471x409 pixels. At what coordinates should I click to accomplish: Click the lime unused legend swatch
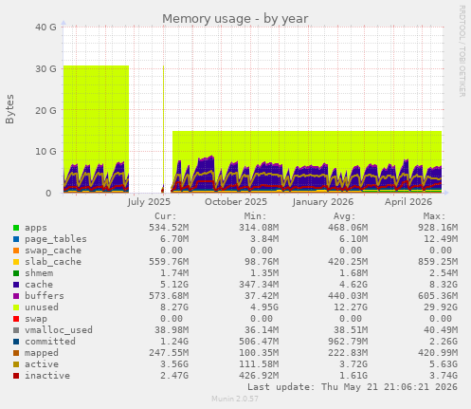tap(16, 307)
